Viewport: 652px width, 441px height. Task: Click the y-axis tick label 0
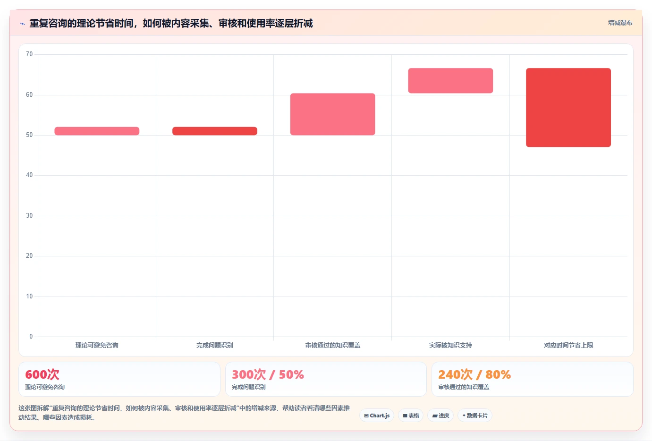[x=31, y=337]
